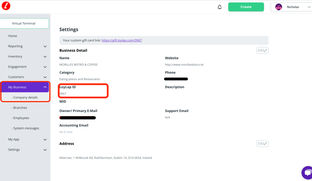This screenshot has height=181, width=312.
Task: Open the custom gift card link
Action: [x=122, y=40]
